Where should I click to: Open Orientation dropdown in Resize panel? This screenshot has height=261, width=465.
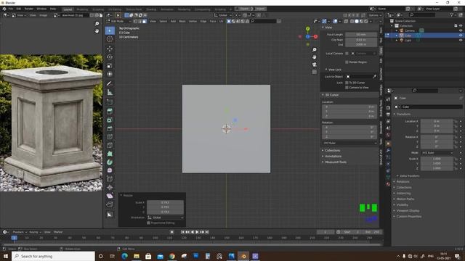point(166,217)
